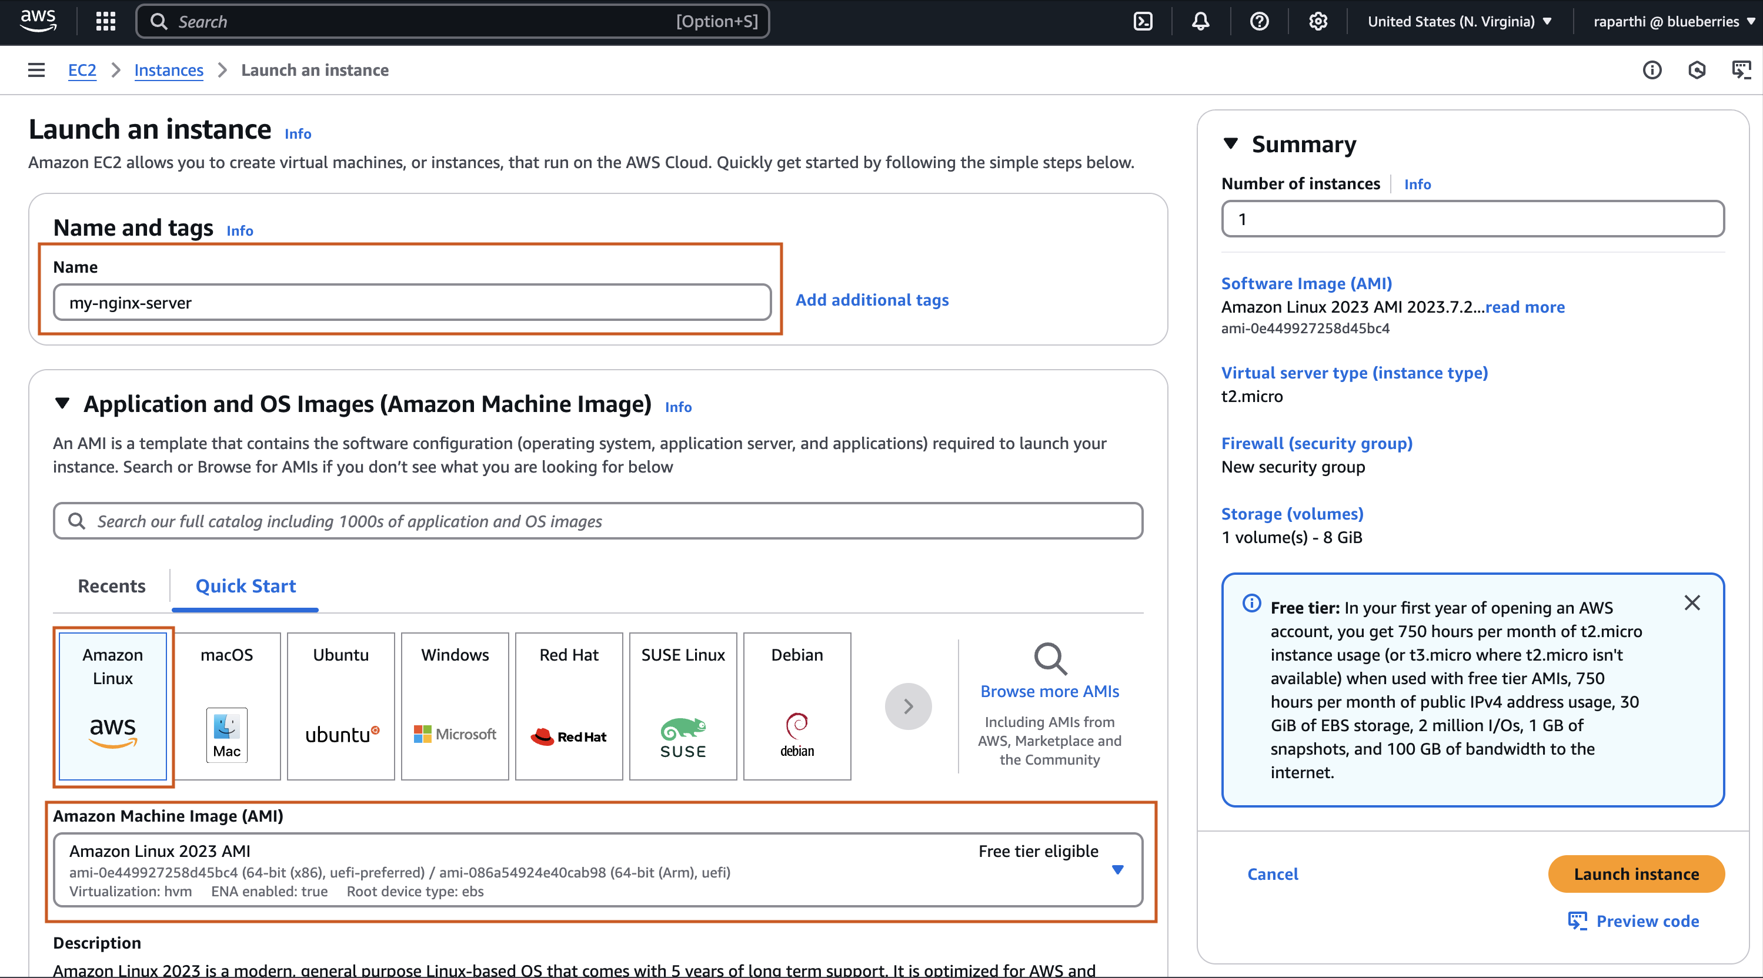
Task: Open the region selector United States (N. Virginia)
Action: pos(1459,21)
